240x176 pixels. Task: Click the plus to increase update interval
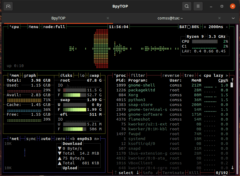pos(205,27)
